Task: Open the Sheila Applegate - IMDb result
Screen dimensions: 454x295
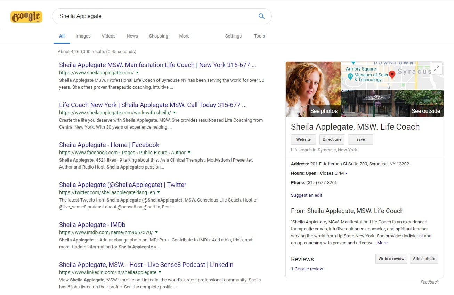Action: click(x=92, y=225)
